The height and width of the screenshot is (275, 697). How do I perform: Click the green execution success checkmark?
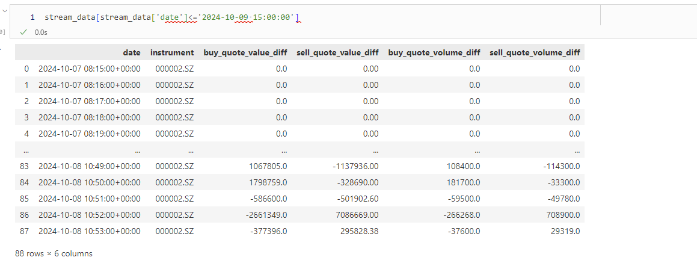click(23, 32)
